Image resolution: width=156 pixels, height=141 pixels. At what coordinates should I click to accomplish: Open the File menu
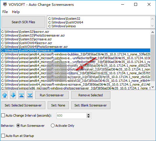pyautogui.click(x=5, y=12)
